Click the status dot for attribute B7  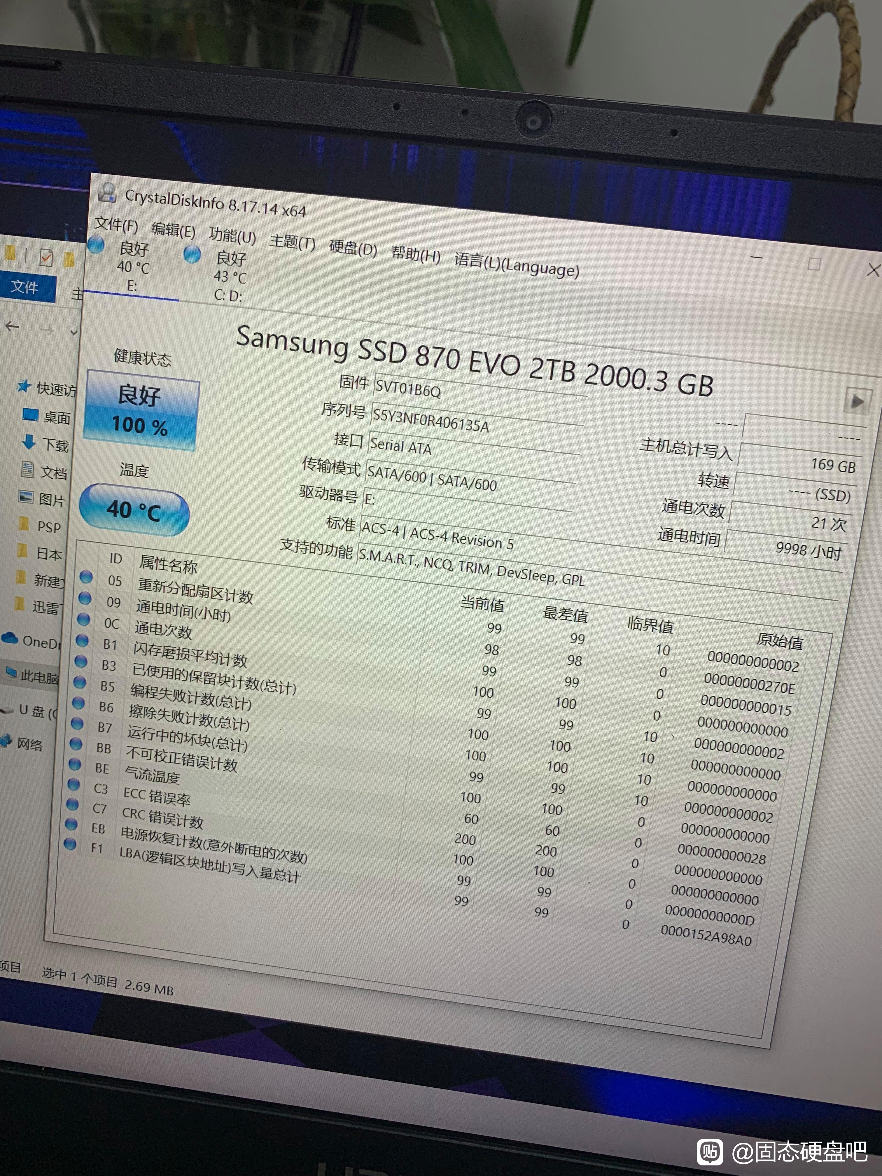point(78,723)
